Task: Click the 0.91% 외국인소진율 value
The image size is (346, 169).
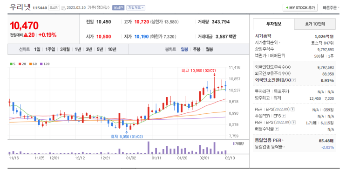Action: (327, 80)
